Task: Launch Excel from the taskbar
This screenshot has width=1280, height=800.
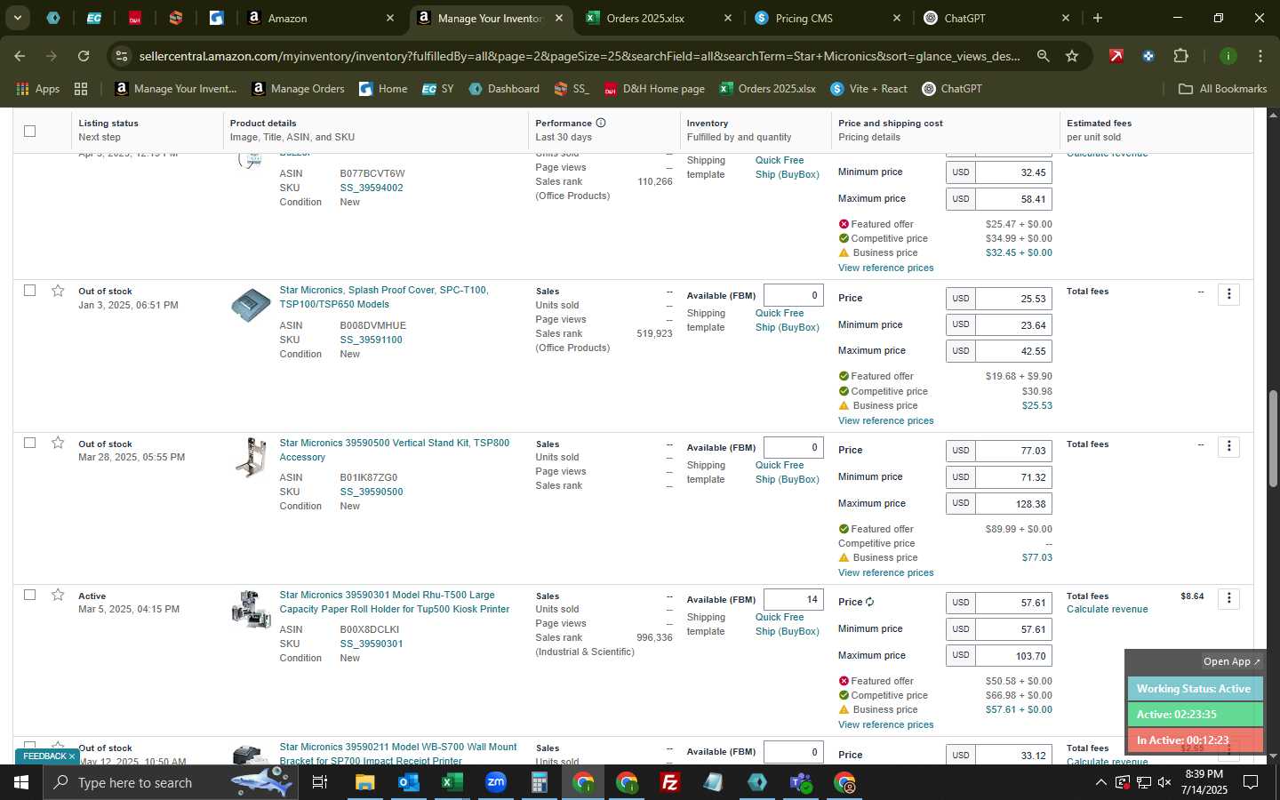Action: point(452,782)
